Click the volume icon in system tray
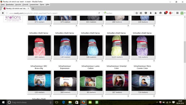 [x=170, y=102]
